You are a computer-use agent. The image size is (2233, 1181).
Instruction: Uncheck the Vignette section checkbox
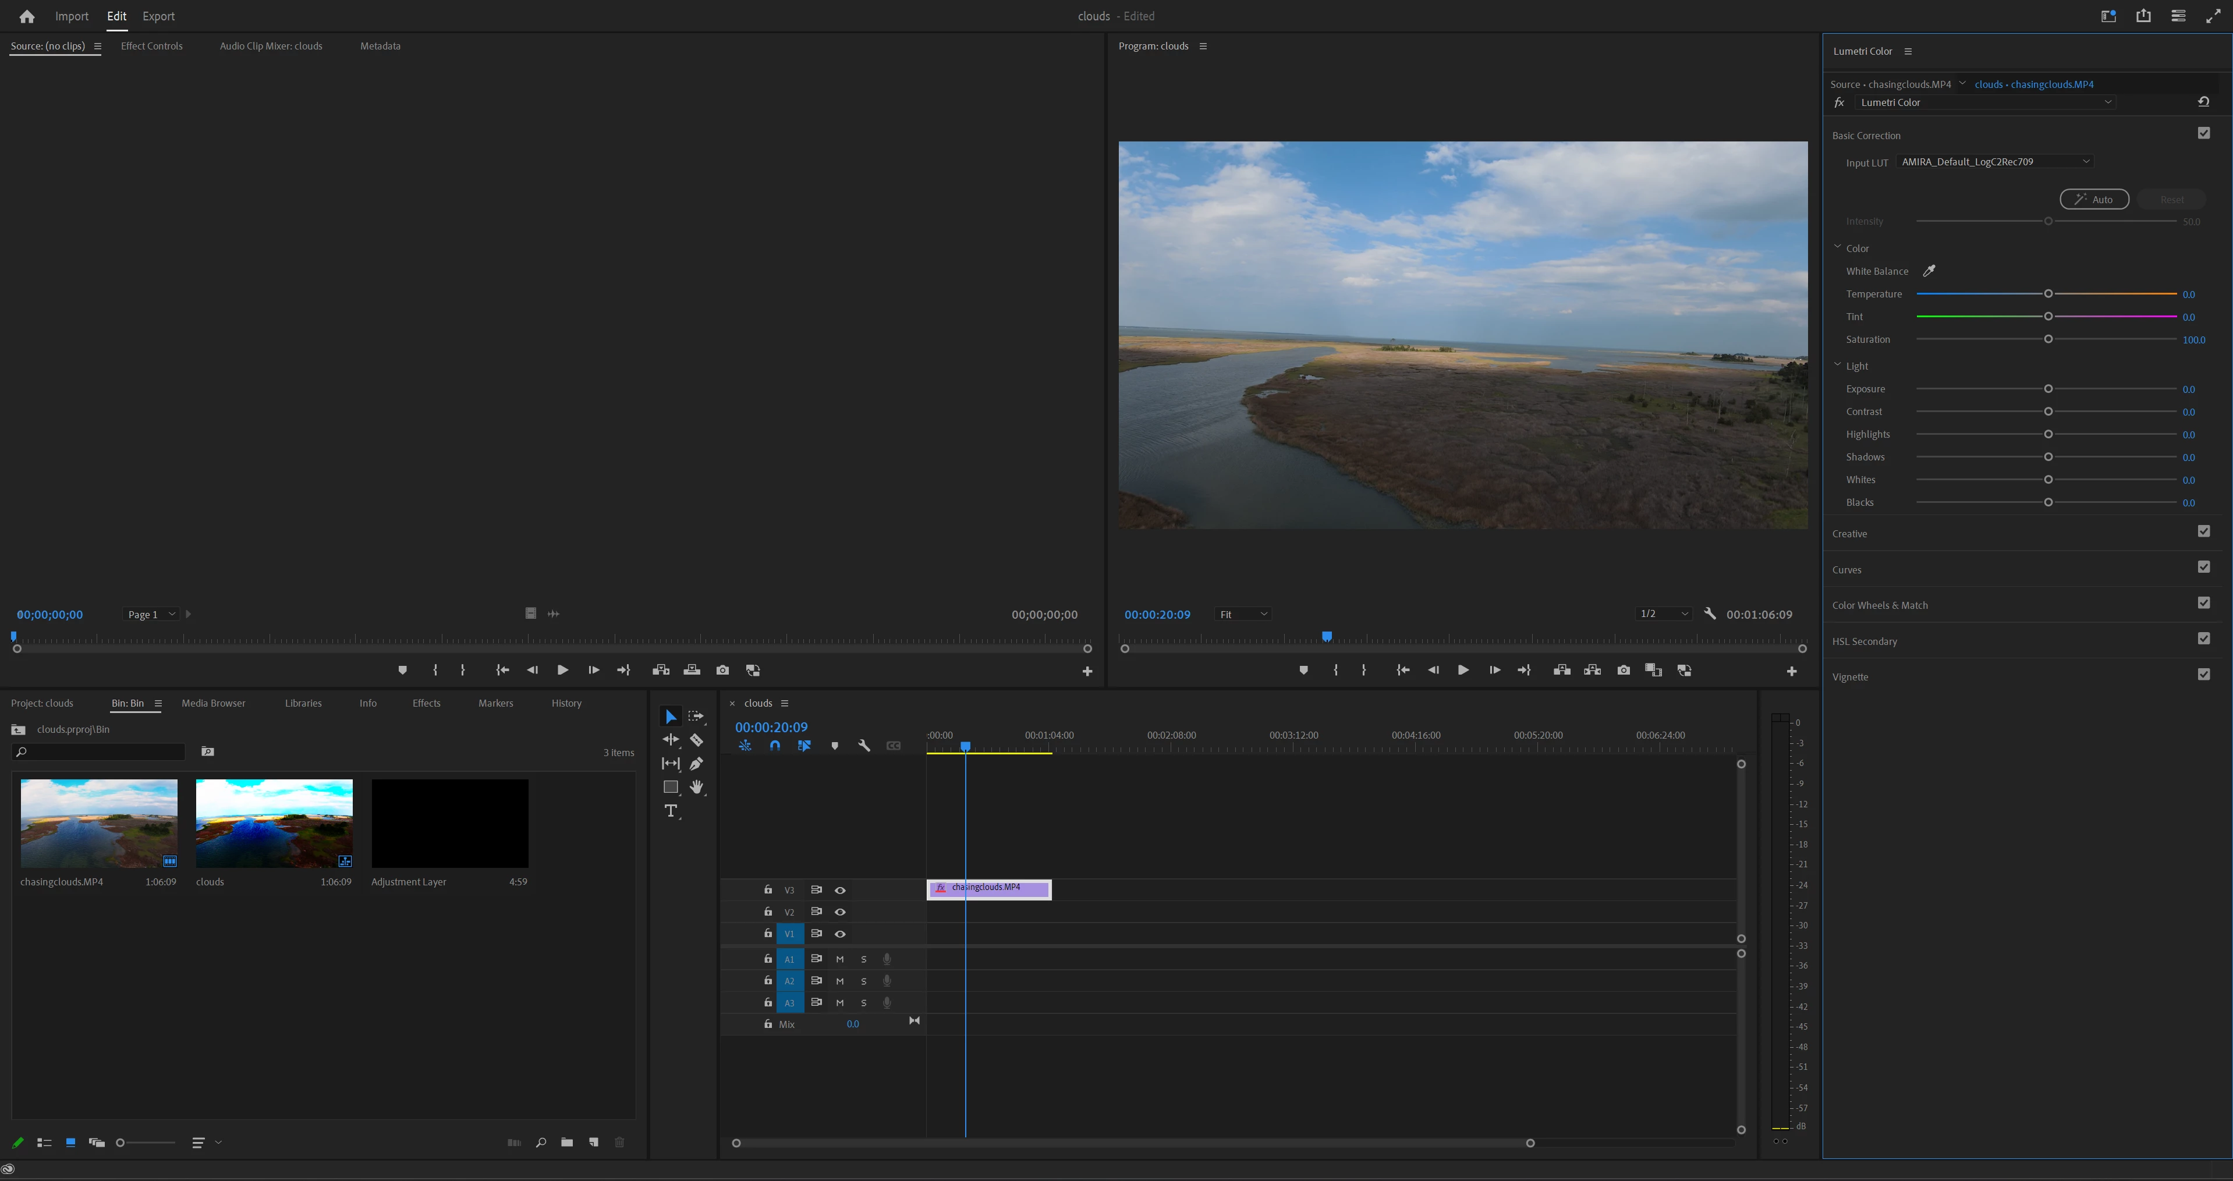[2203, 674]
